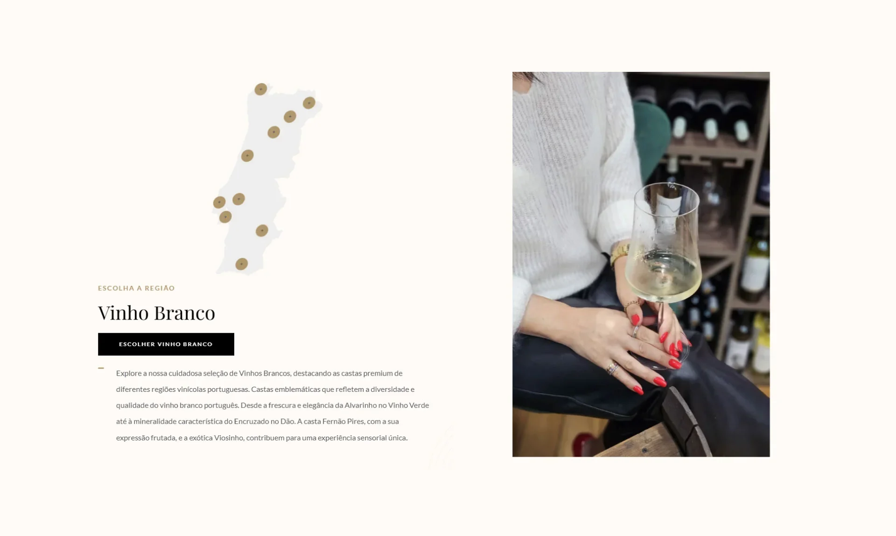Select the northernmost marker on the Portugal map
This screenshot has width=896, height=536.
[x=260, y=89]
